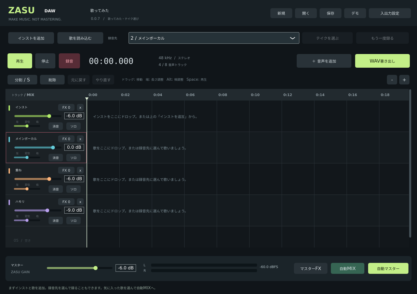Click the x button on the ハモリ track

(80, 202)
